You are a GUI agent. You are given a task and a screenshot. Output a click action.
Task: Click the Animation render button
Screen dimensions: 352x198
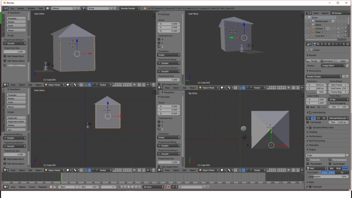(327, 61)
